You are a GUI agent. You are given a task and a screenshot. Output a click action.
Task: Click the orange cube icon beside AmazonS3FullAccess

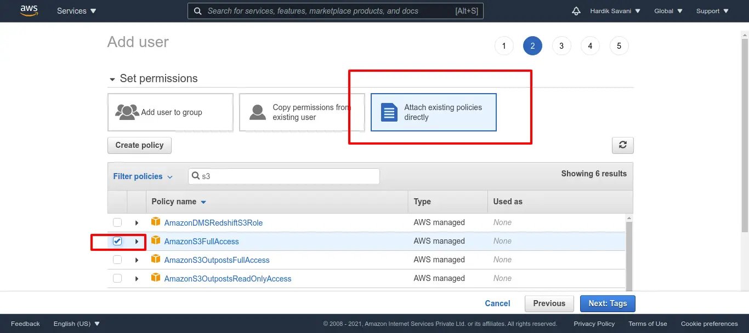coord(156,241)
